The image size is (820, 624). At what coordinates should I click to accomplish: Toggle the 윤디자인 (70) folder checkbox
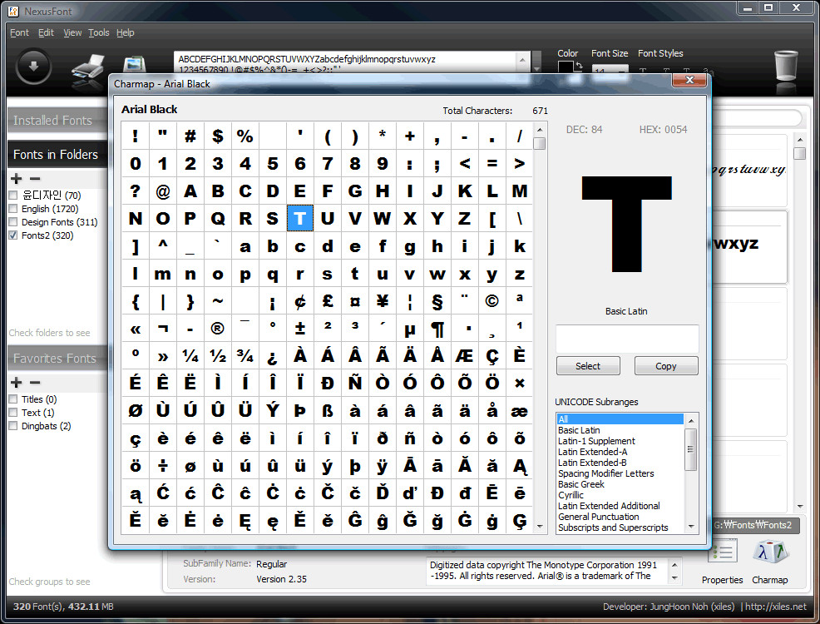13,196
